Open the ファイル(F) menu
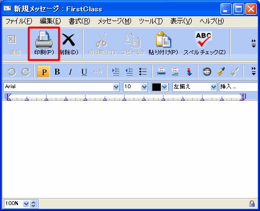This screenshot has height=211, width=260. click(19, 21)
